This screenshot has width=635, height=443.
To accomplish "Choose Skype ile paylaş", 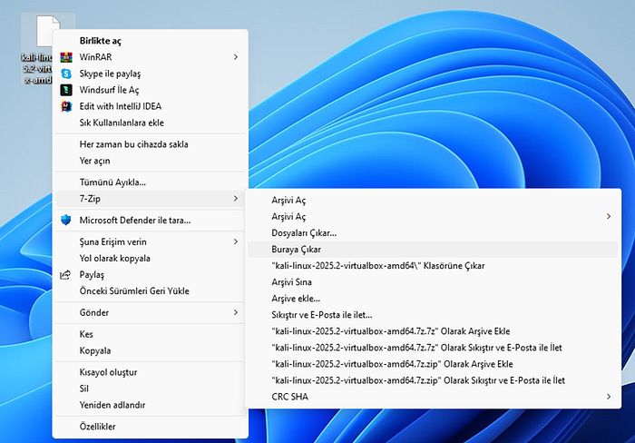I will point(151,74).
